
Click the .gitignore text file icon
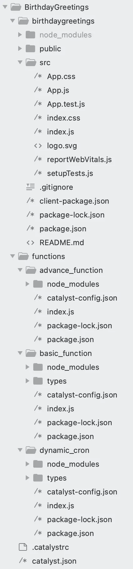point(30,187)
